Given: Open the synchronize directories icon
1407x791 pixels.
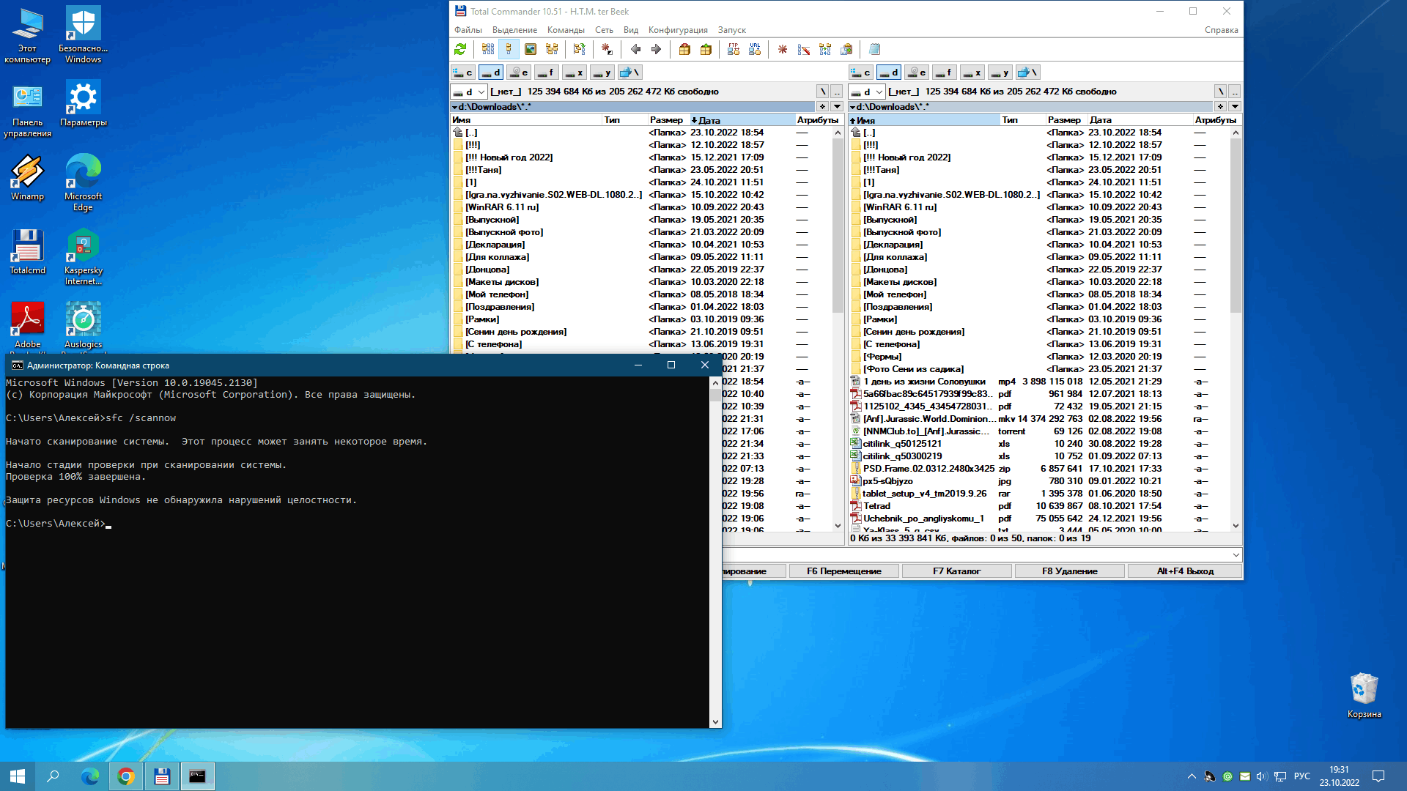Looking at the screenshot, I should tap(825, 49).
